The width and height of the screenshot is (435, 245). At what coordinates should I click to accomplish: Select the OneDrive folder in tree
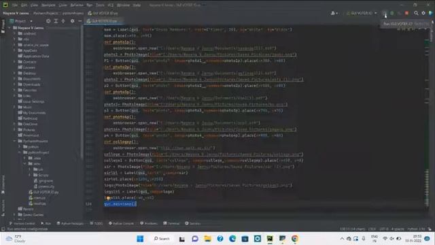(28, 124)
